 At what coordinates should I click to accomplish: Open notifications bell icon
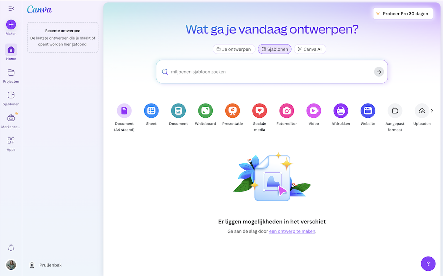point(11,248)
